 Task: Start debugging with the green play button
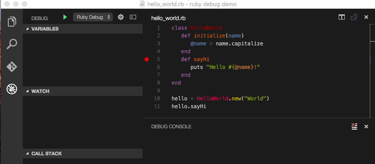pos(65,17)
